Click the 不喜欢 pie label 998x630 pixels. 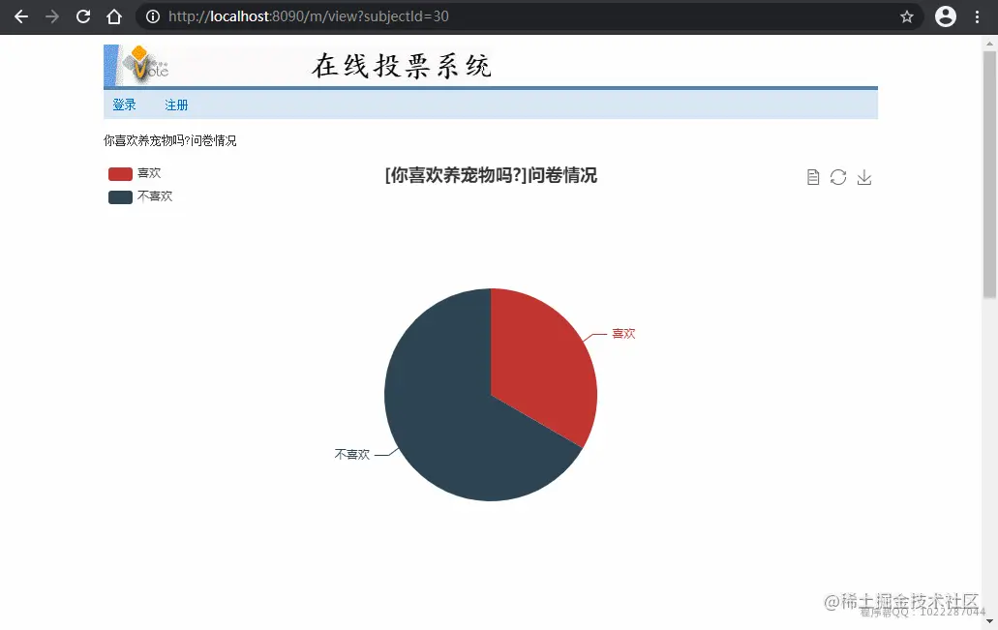tap(352, 455)
